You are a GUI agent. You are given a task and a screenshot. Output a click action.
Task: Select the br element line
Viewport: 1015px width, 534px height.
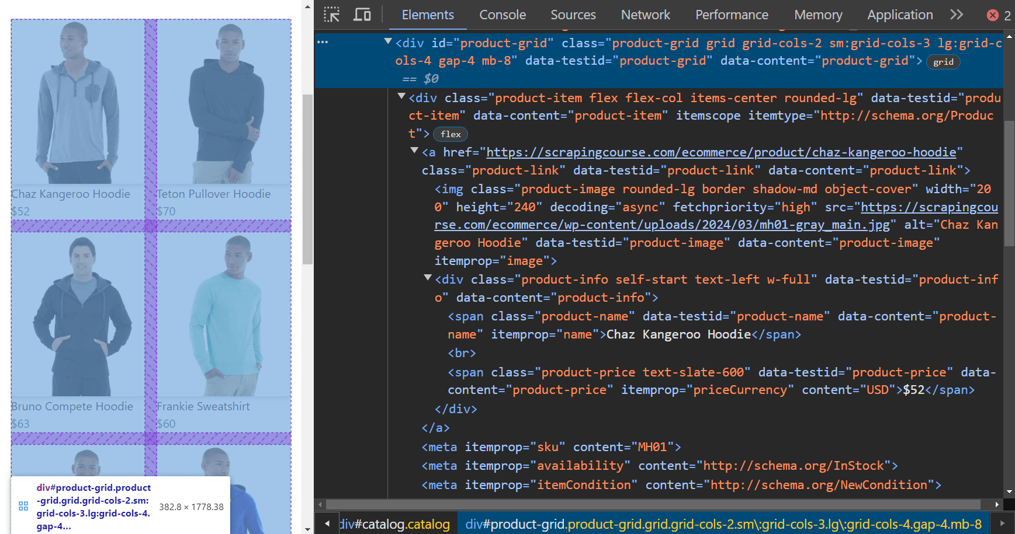pos(462,353)
